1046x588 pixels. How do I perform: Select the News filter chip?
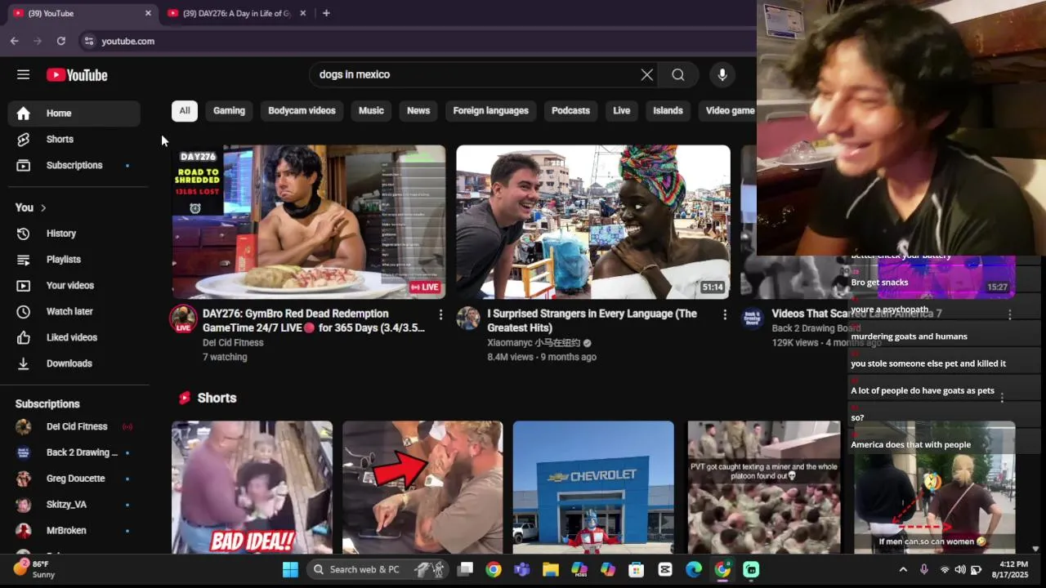pyautogui.click(x=418, y=111)
